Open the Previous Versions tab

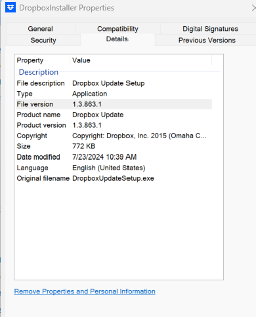(x=207, y=40)
